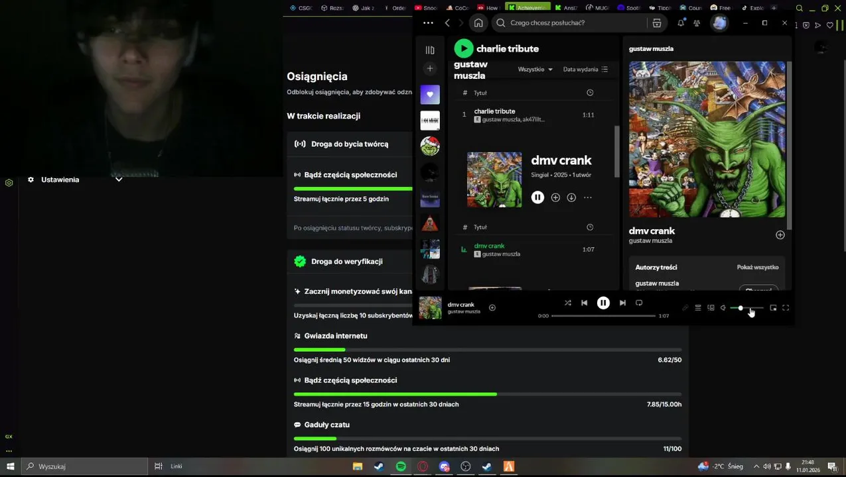Image resolution: width=846 pixels, height=477 pixels.
Task: Open the Friend Activity icon
Action: point(697,23)
